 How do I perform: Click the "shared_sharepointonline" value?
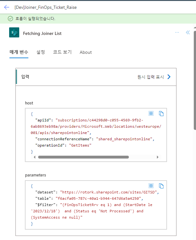pyautogui.click(x=124, y=139)
